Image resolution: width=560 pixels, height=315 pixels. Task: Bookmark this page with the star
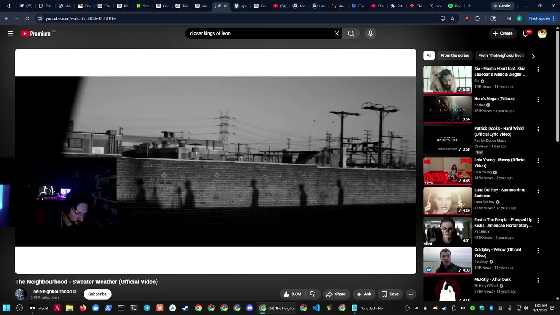pyautogui.click(x=452, y=18)
